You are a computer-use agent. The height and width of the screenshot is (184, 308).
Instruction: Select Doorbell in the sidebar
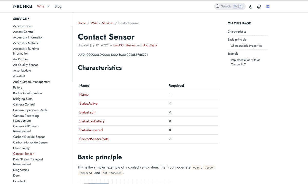19,181
